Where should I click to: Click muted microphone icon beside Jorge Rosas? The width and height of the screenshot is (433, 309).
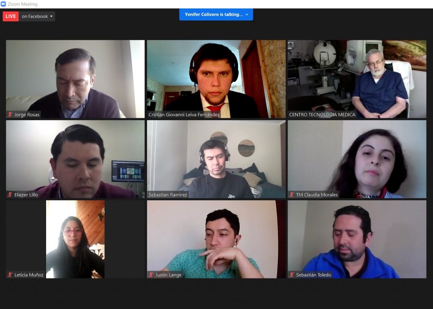pyautogui.click(x=10, y=114)
